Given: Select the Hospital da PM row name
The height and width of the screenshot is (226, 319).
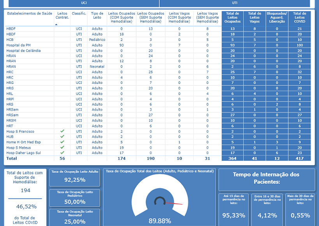Looking at the screenshot, I should (18, 45).
